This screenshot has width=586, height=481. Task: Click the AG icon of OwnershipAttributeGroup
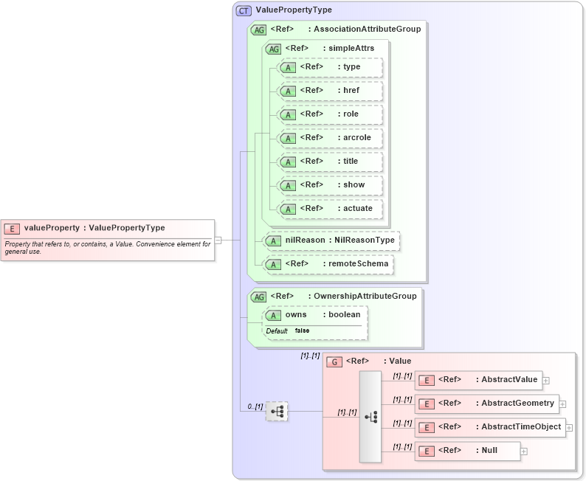(x=258, y=297)
